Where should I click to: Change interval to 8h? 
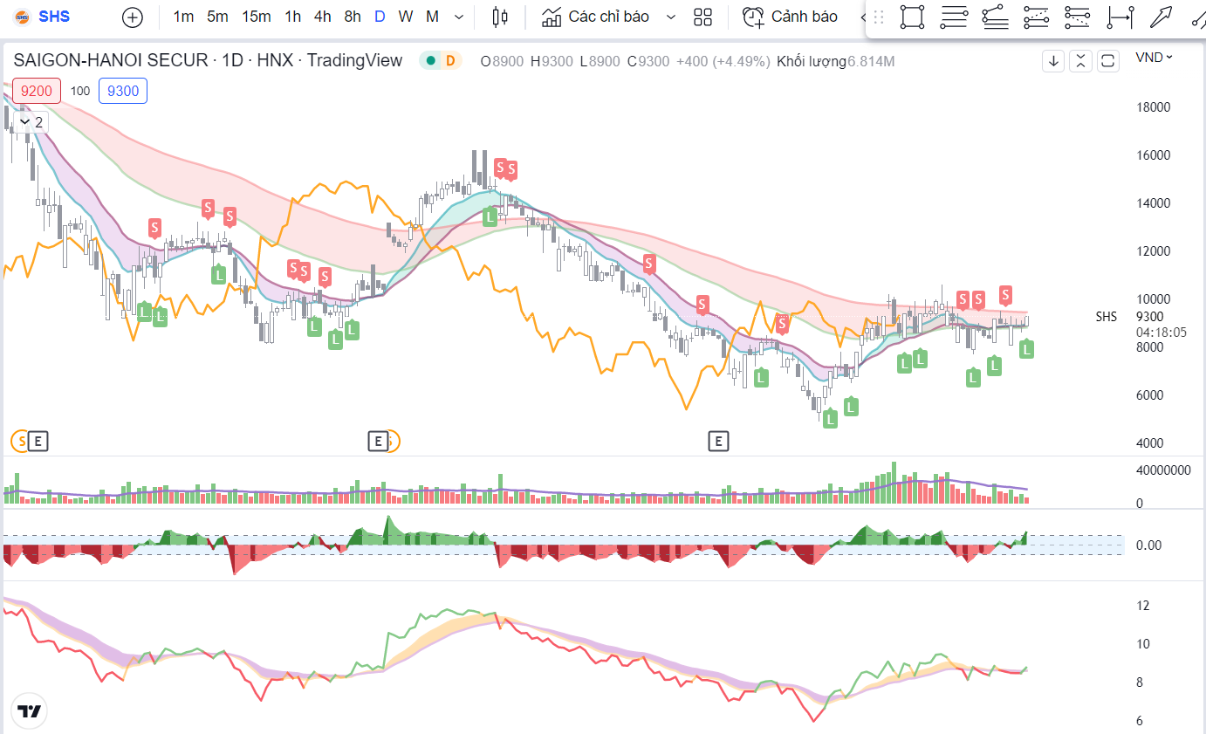pos(353,17)
